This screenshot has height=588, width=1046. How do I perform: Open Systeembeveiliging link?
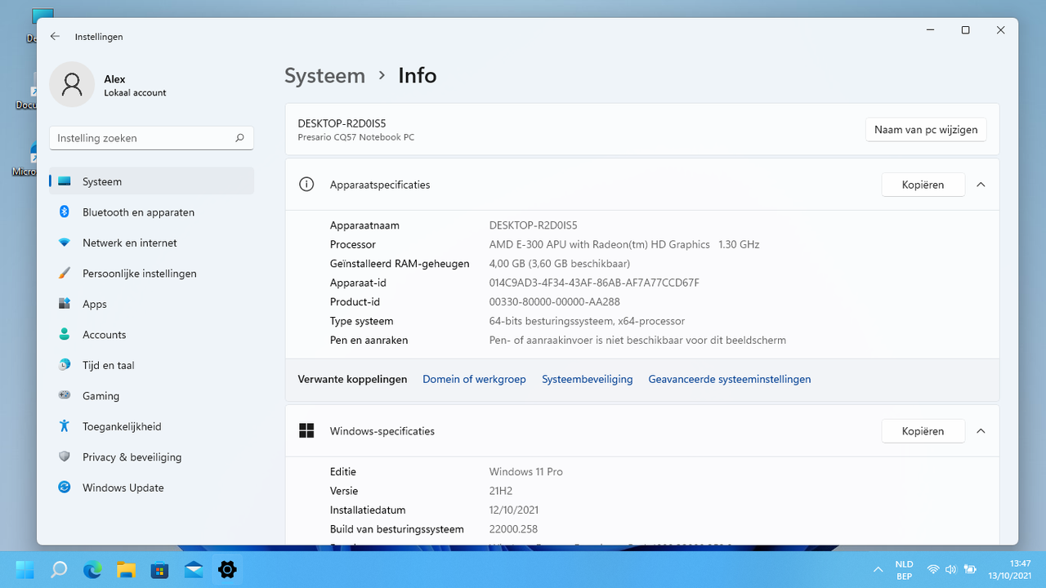[x=588, y=379]
